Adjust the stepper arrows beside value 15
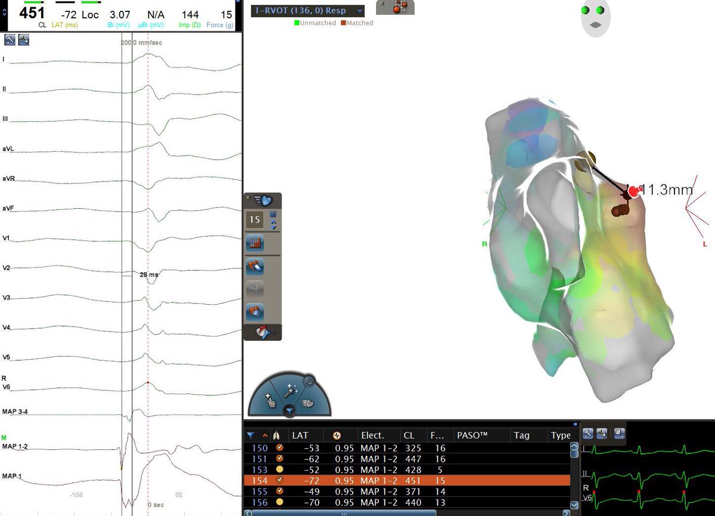Viewport: 715px width, 516px height. pos(273,225)
